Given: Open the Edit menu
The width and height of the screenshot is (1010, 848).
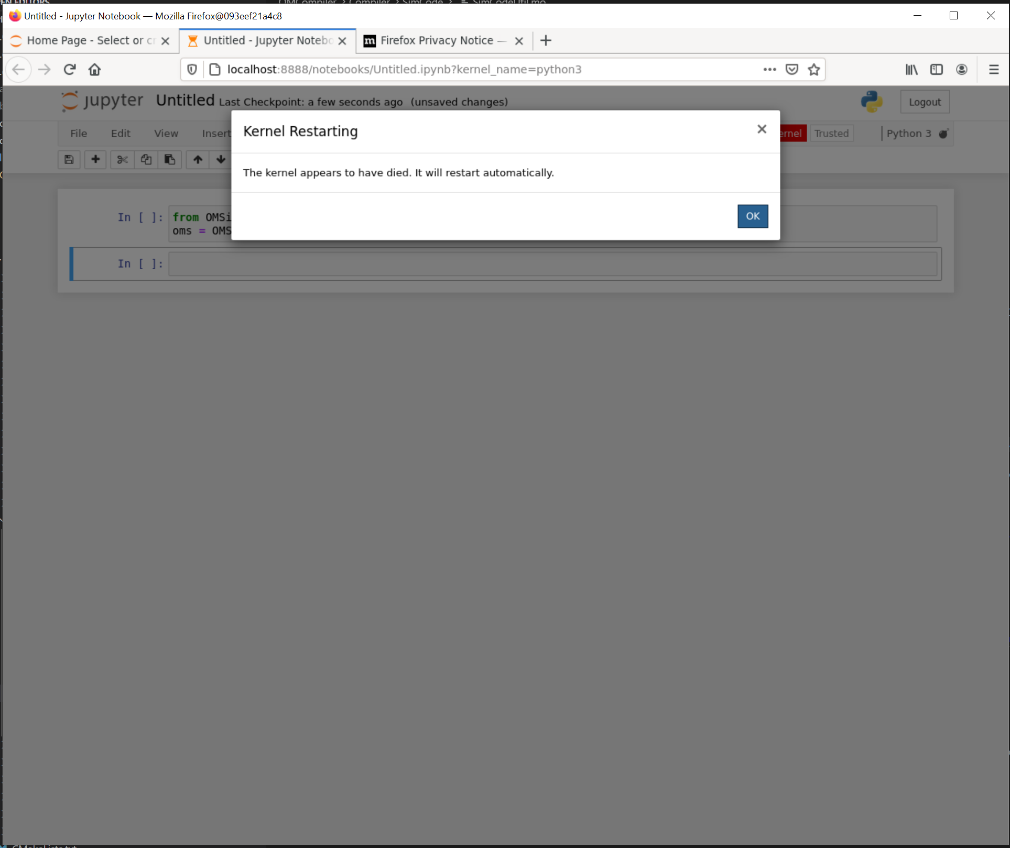Looking at the screenshot, I should tap(121, 133).
